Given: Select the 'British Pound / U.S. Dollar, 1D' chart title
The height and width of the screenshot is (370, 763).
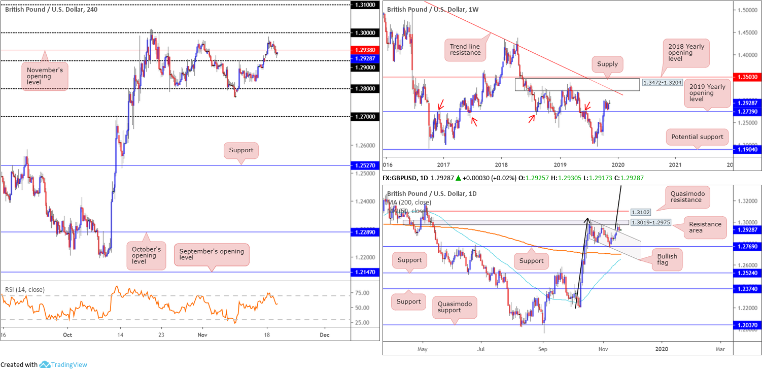Looking at the screenshot, I should [x=432, y=193].
